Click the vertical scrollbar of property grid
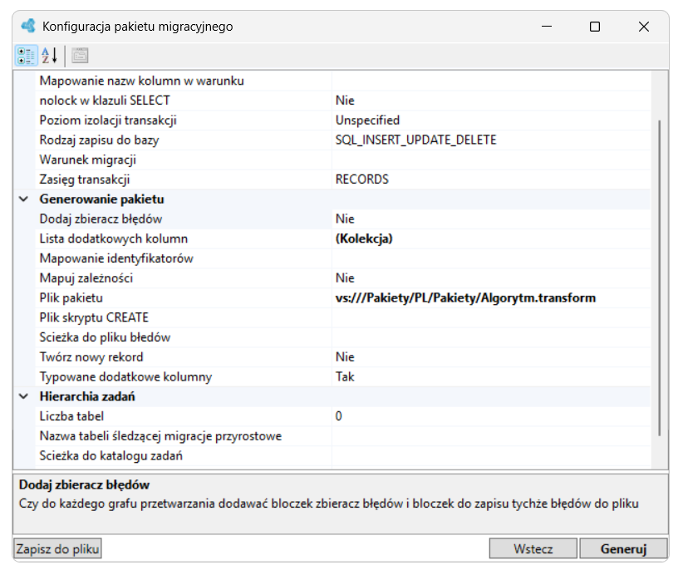 click(660, 278)
